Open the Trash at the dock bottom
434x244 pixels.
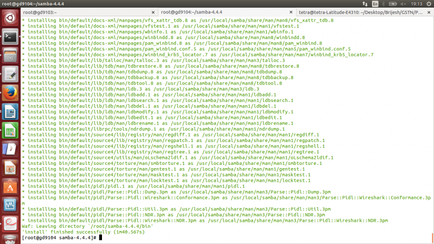tap(10, 239)
